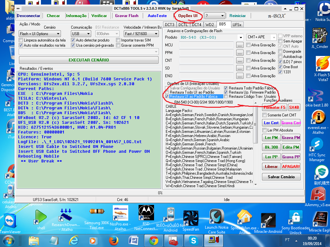Enable Importar travas SIM
330x247 pixels.
(118, 40)
